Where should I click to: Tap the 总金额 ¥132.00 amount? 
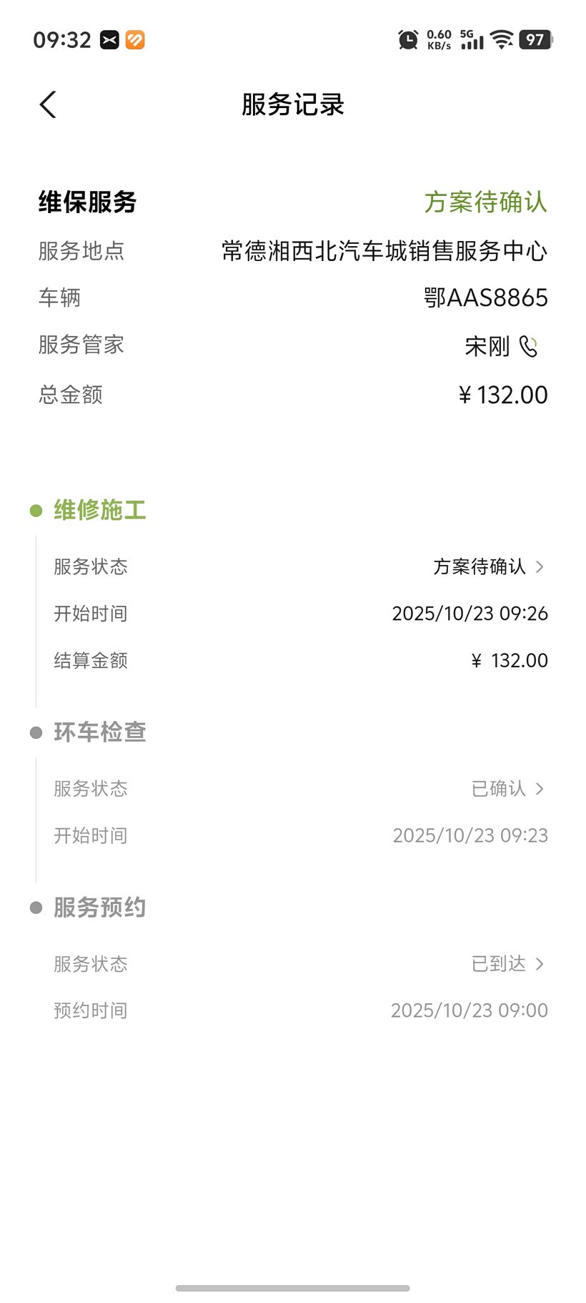[503, 395]
